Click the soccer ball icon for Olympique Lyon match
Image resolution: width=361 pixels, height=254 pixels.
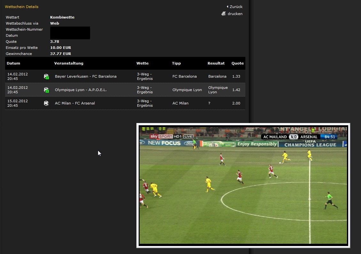(46, 90)
